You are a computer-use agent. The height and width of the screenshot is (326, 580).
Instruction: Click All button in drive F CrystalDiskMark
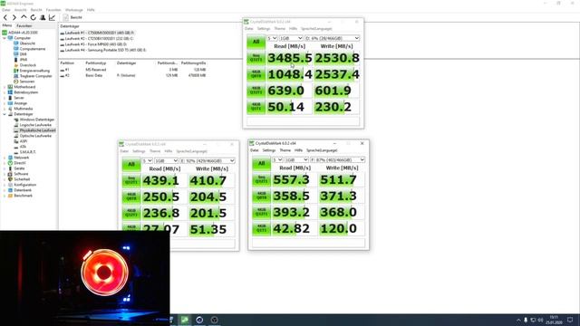coord(262,163)
